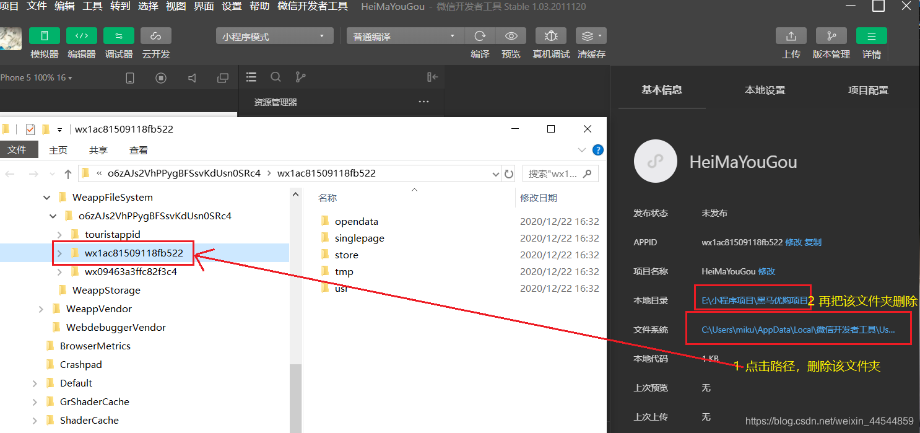Open the 微信开发者工具 menu
Image resolution: width=920 pixels, height=433 pixels.
pos(313,7)
